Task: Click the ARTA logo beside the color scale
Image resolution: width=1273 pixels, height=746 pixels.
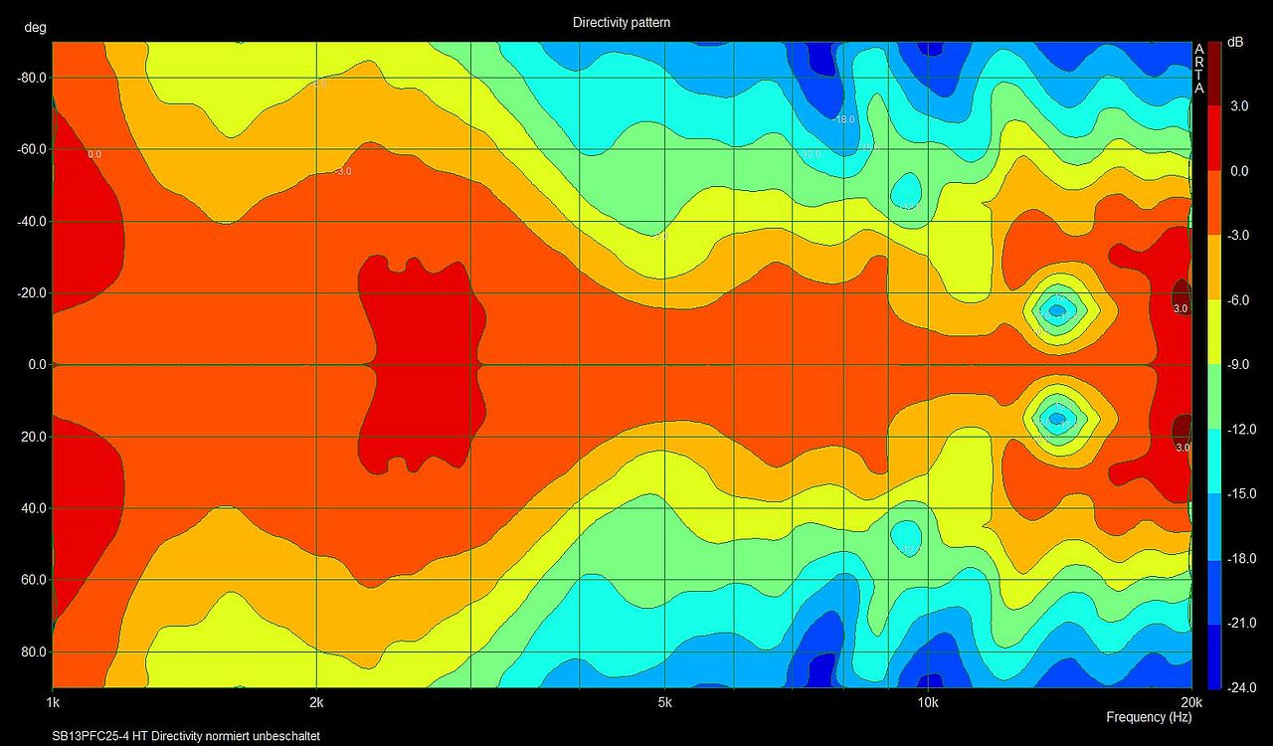Action: coord(1199,69)
